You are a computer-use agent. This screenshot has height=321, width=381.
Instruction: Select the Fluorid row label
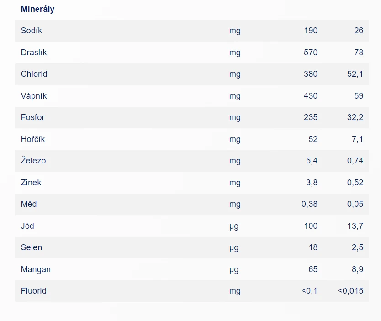pos(34,291)
